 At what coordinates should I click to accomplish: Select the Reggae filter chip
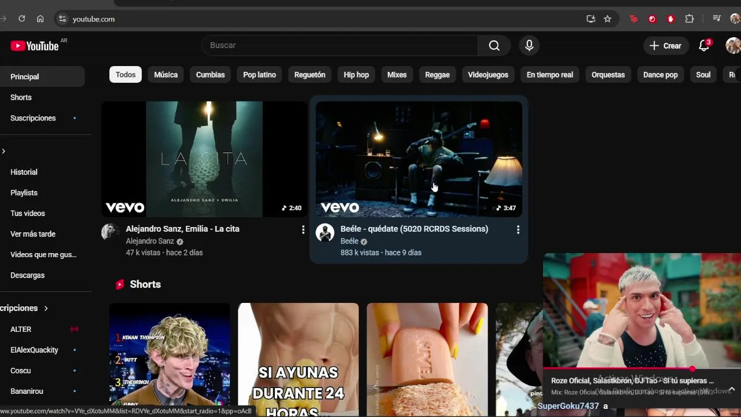(x=437, y=75)
